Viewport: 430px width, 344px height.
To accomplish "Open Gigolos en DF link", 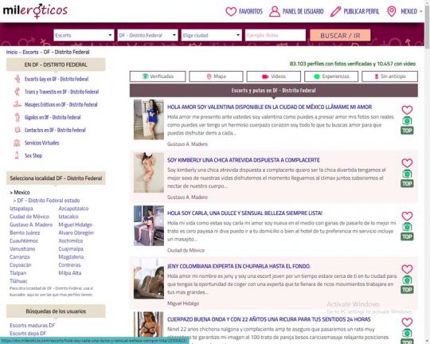I will 53,117.
